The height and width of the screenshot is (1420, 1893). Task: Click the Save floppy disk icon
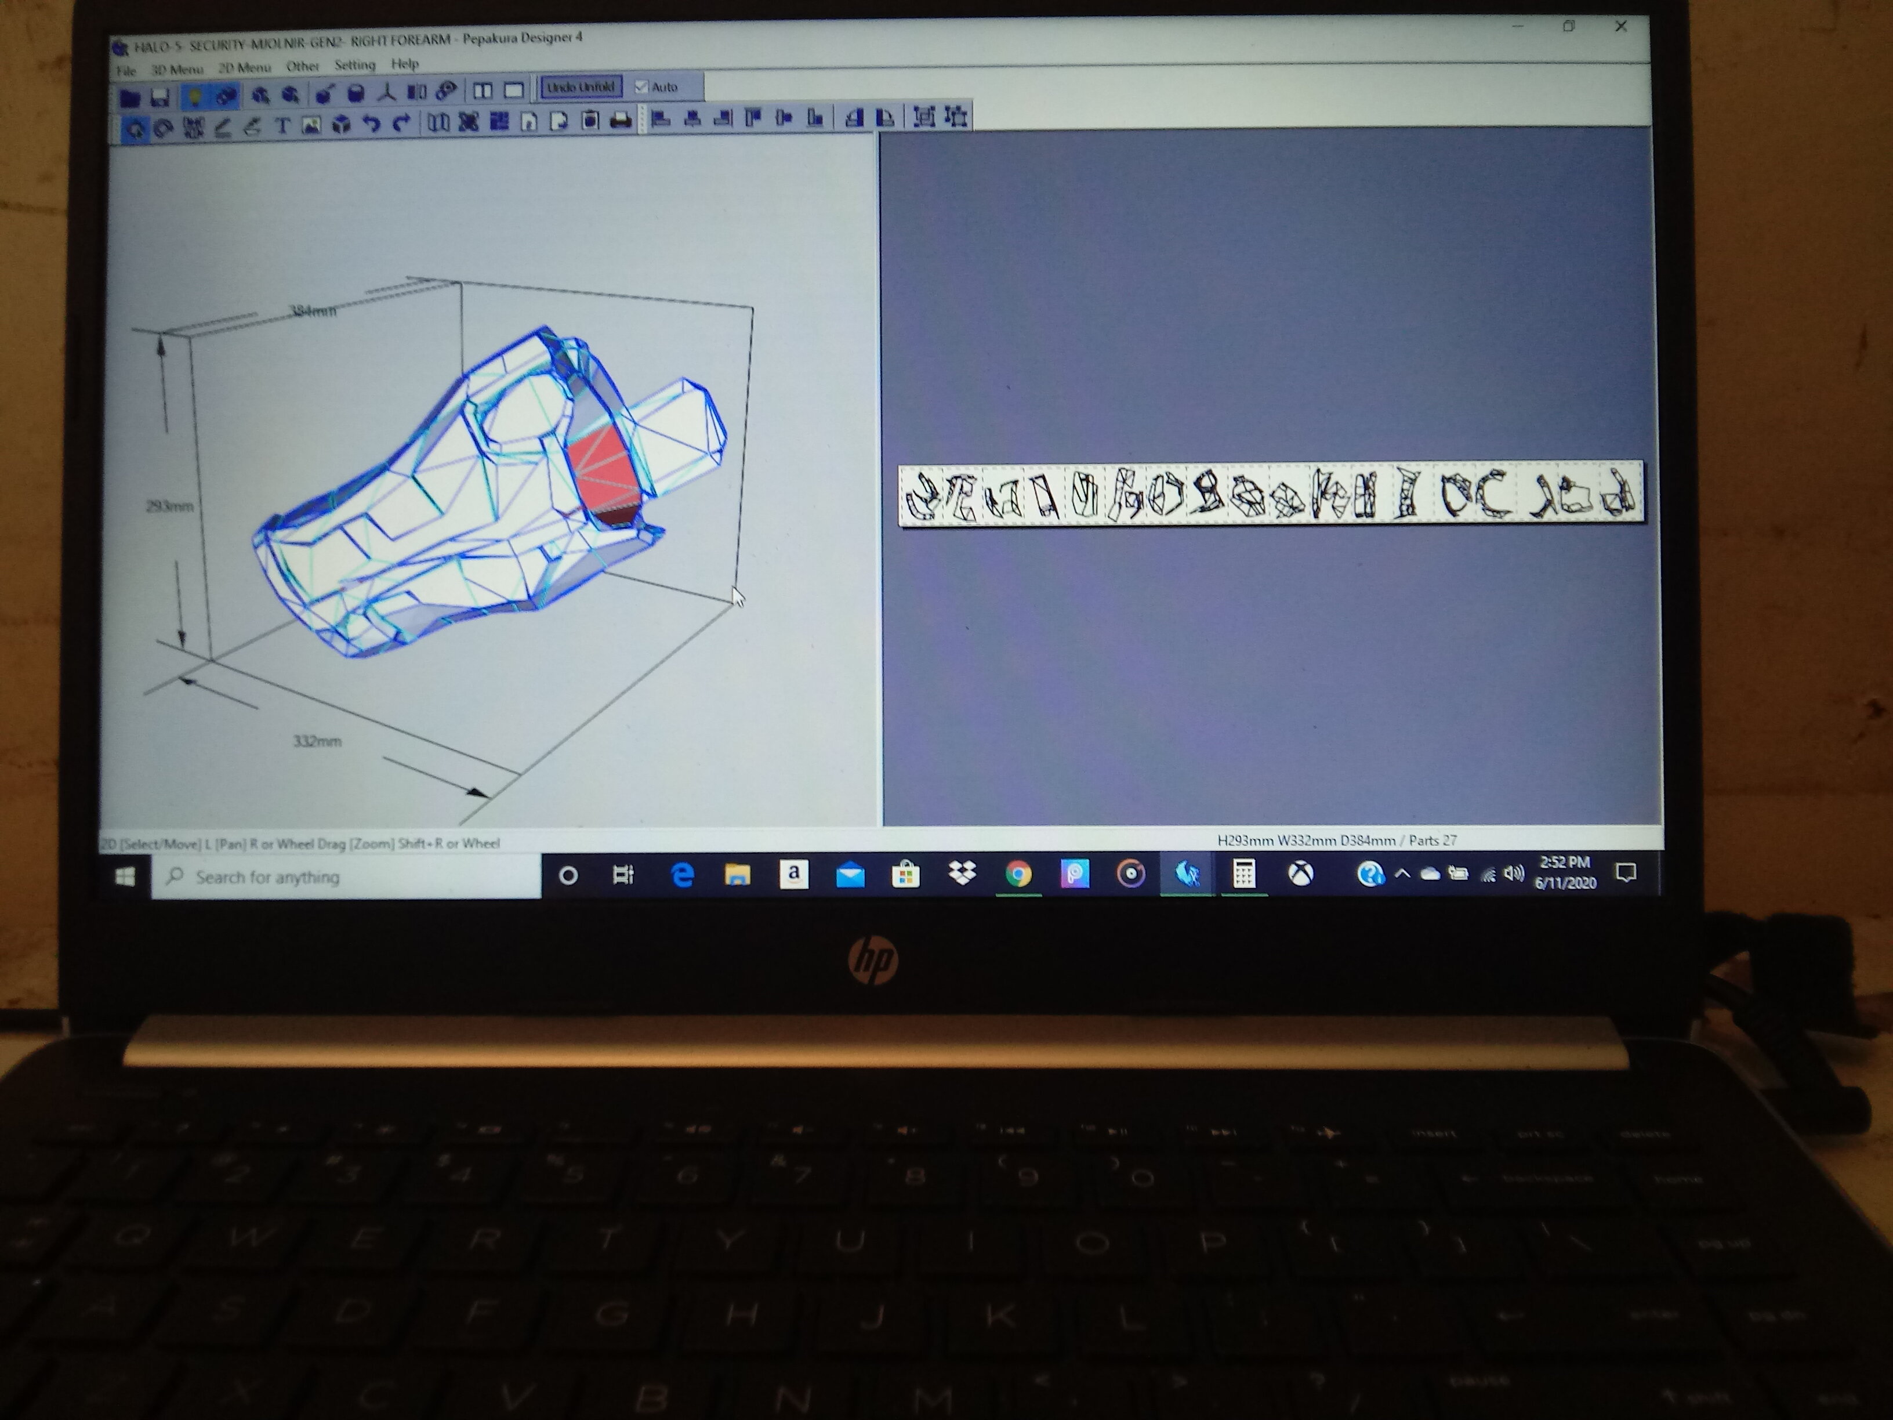pos(160,97)
